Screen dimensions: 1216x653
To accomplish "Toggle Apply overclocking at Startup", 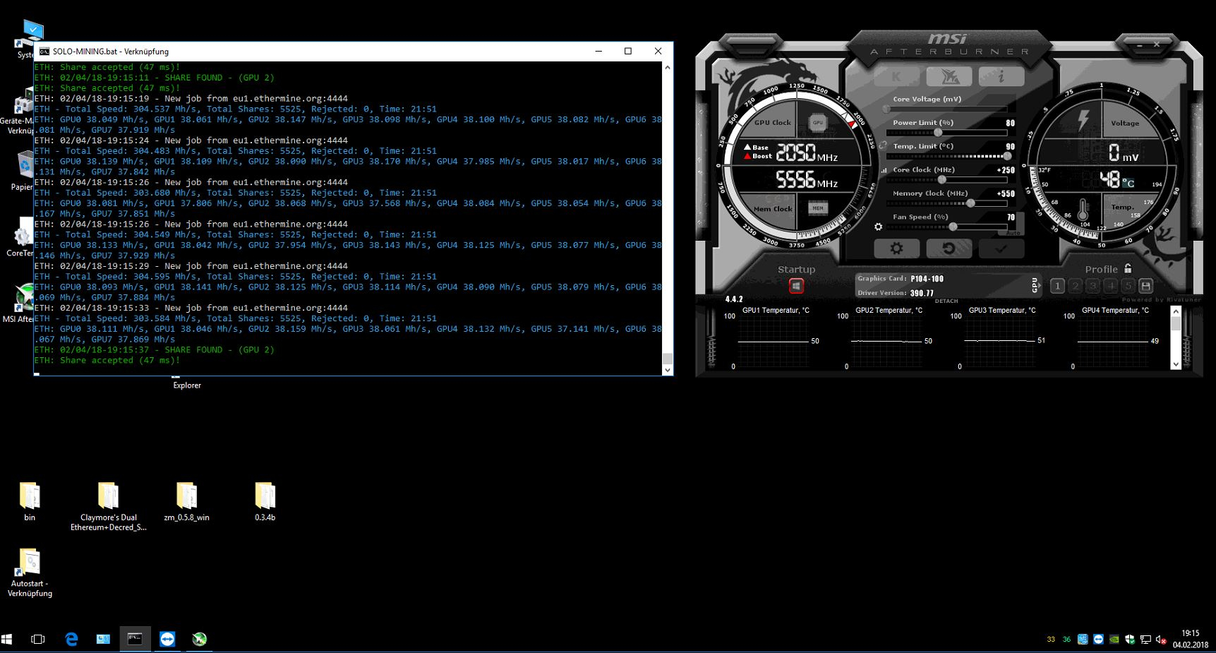I will [796, 286].
